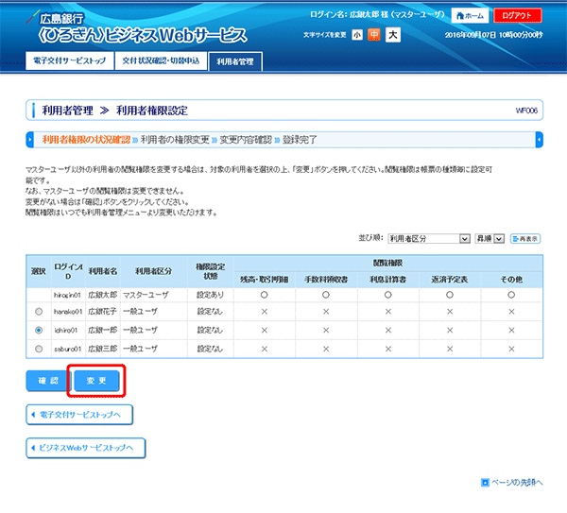Click 利用者の権限変更 step label
This screenshot has height=513, width=567.
(175, 140)
